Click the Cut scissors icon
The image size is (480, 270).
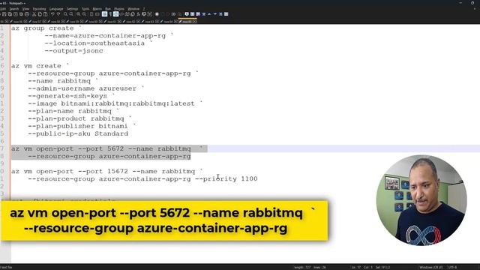click(34, 14)
